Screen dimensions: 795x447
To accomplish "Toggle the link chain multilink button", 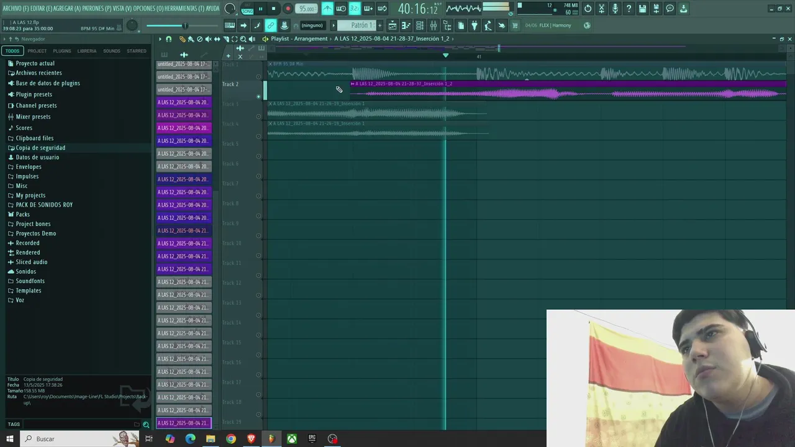I will (271, 25).
